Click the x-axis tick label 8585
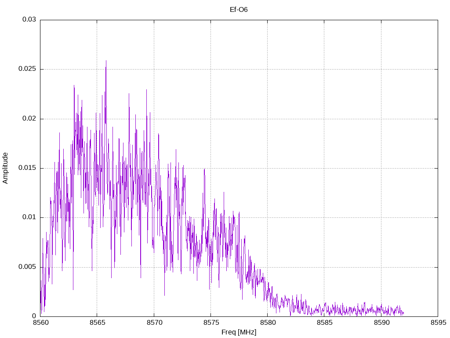Screen dimensions: 450x338 pos(325,323)
